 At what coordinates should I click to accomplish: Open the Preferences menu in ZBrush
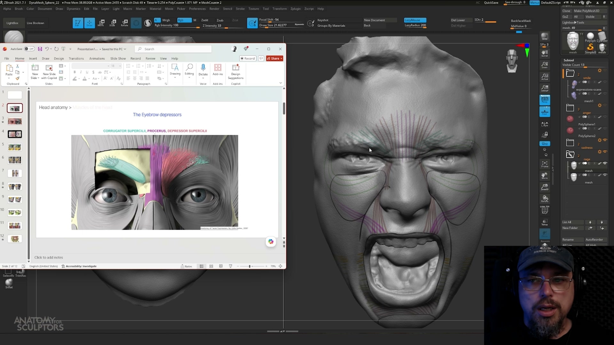(x=197, y=9)
